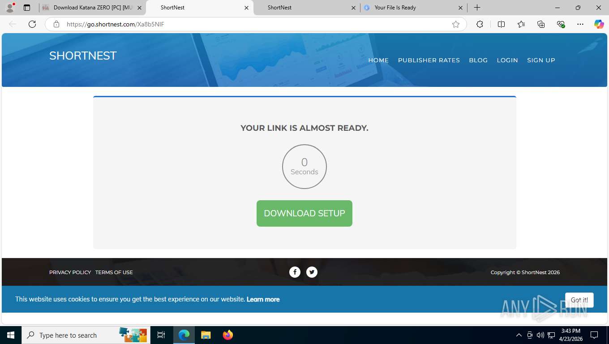The image size is (609, 344).
Task: Visit ShortNest Twitter icon in footer
Action: (312, 272)
